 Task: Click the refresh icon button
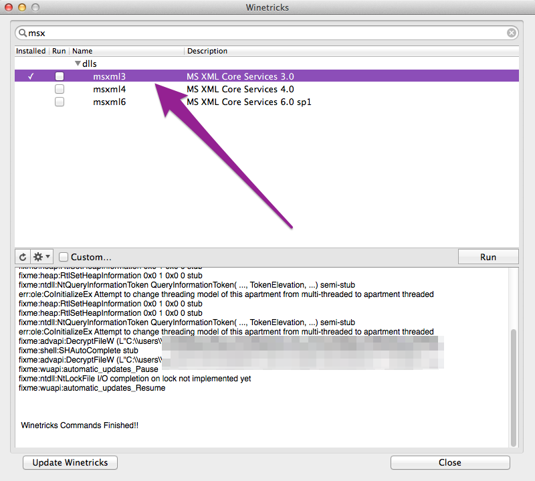pyautogui.click(x=23, y=257)
